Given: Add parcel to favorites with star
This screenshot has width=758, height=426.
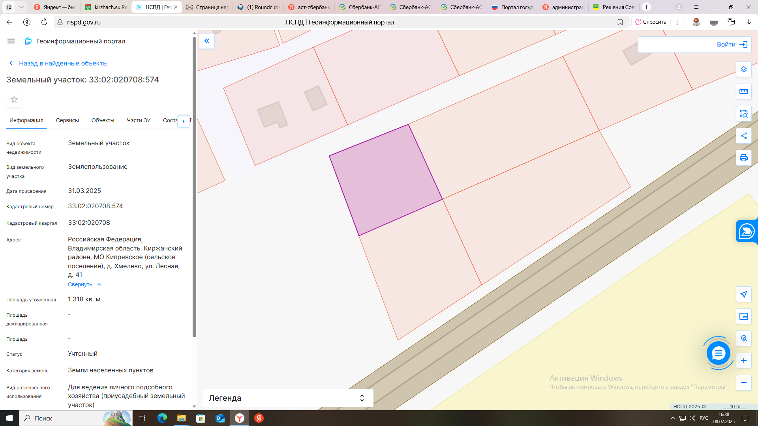Looking at the screenshot, I should 14,99.
